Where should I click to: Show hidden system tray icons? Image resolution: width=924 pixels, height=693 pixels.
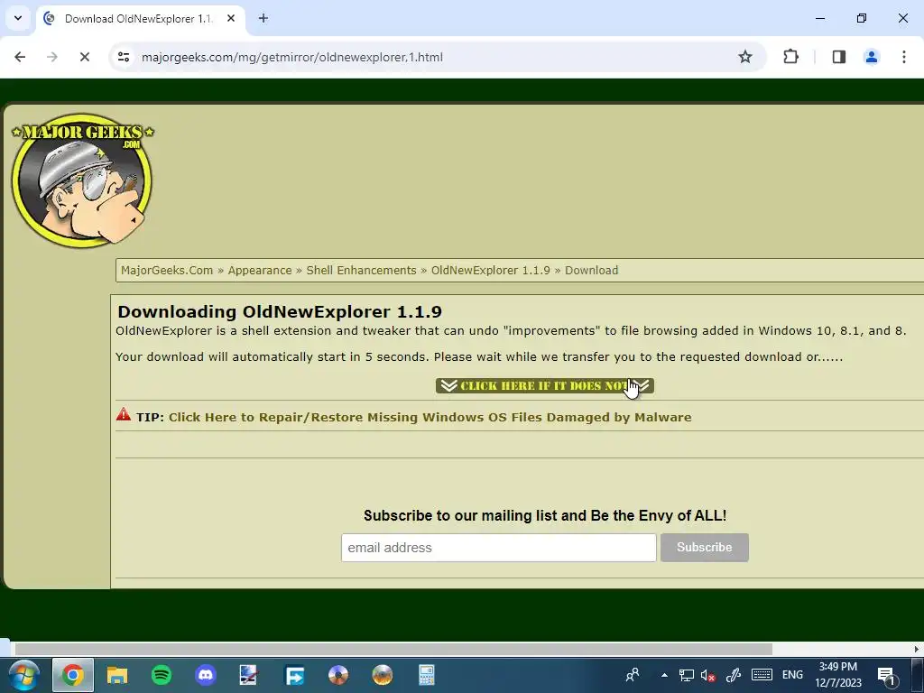(x=664, y=675)
